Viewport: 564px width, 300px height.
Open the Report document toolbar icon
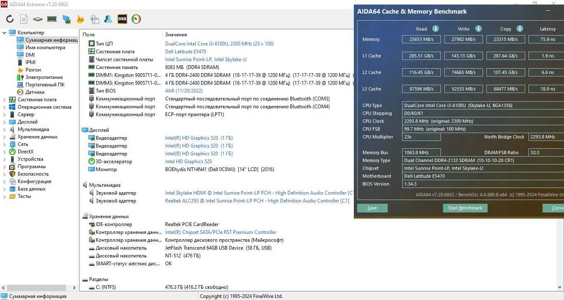24,19
